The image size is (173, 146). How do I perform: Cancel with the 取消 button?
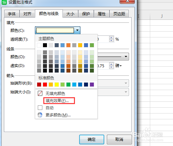click(x=119, y=139)
